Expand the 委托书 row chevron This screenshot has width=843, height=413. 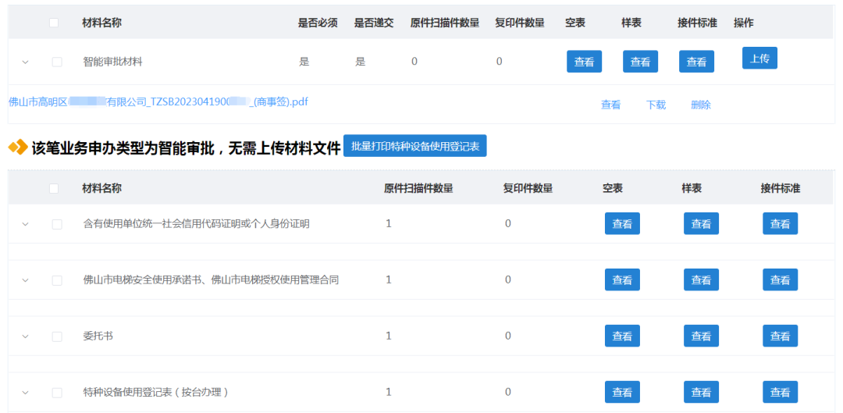point(25,336)
